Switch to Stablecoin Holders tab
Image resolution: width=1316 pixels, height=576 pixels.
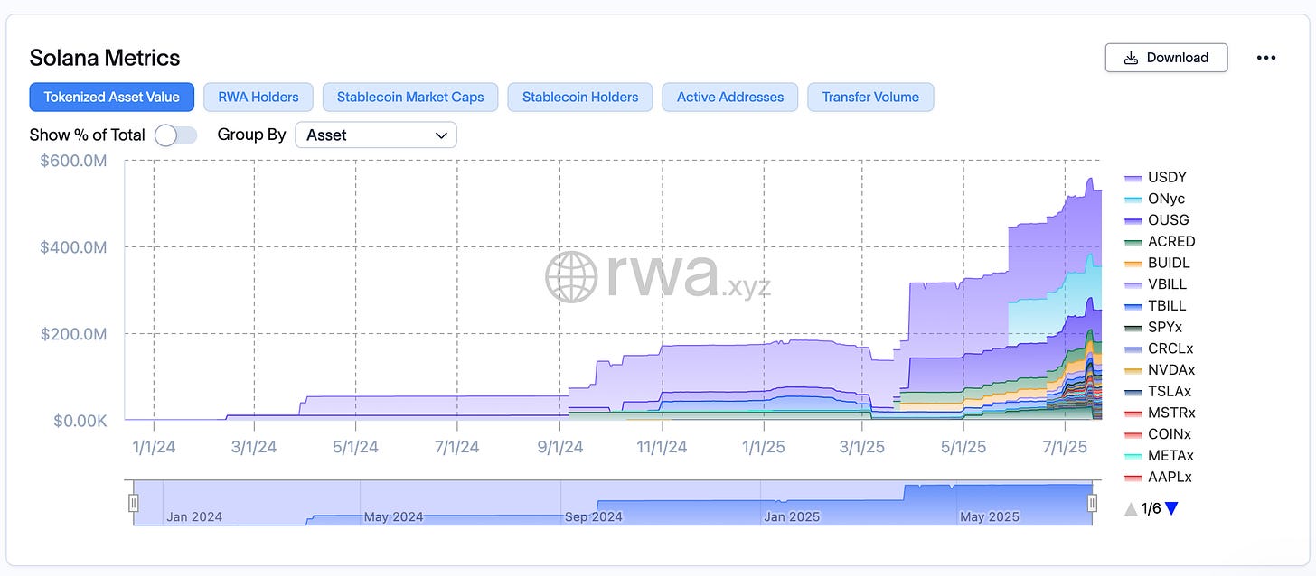pyautogui.click(x=580, y=97)
